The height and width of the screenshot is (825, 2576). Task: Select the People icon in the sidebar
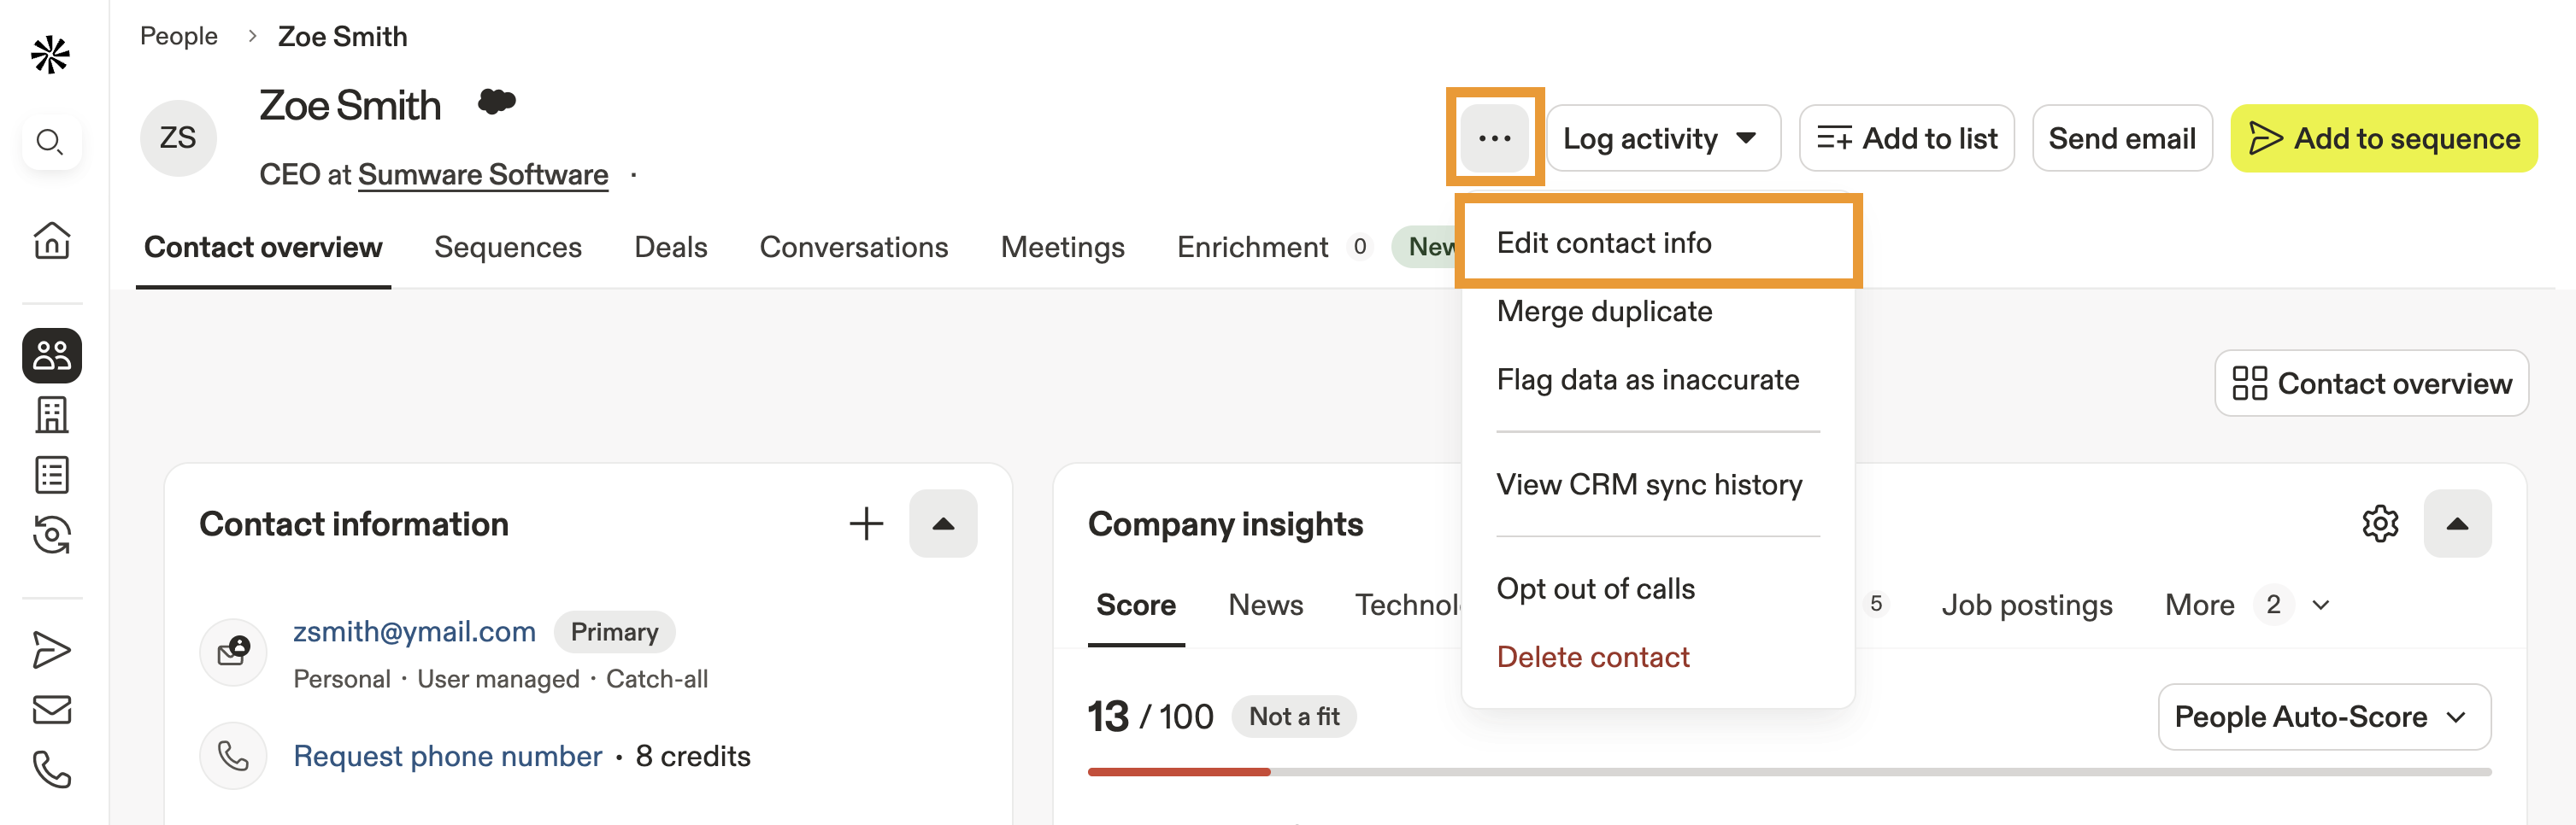[x=51, y=354]
